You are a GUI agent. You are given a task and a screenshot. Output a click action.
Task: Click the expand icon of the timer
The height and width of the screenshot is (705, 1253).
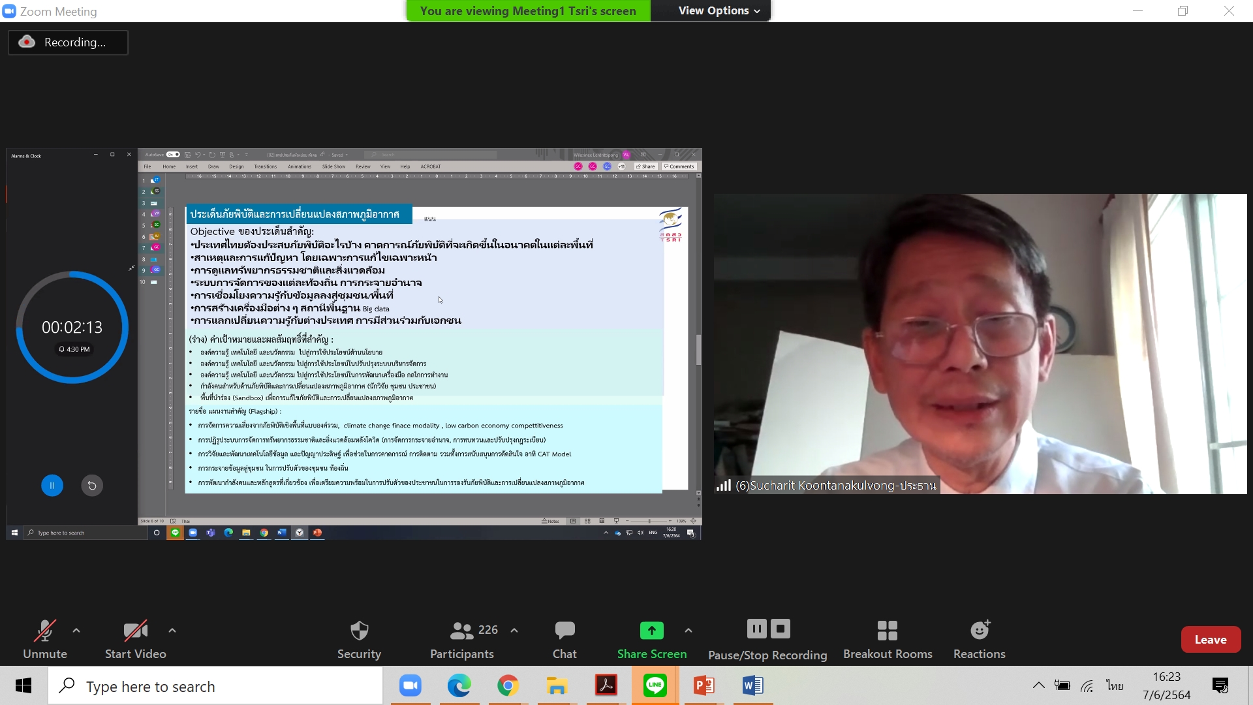[x=131, y=268]
